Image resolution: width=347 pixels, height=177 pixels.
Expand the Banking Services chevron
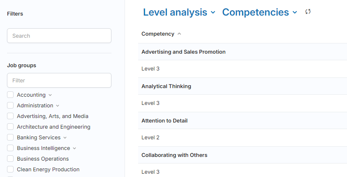pyautogui.click(x=65, y=138)
